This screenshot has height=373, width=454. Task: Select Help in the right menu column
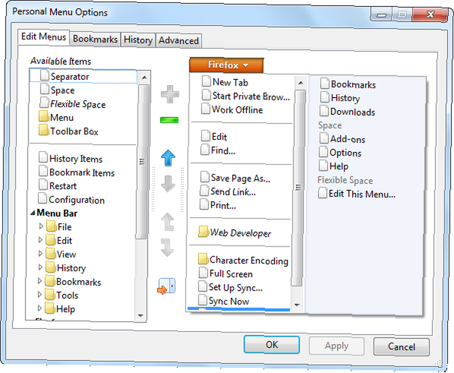(334, 165)
